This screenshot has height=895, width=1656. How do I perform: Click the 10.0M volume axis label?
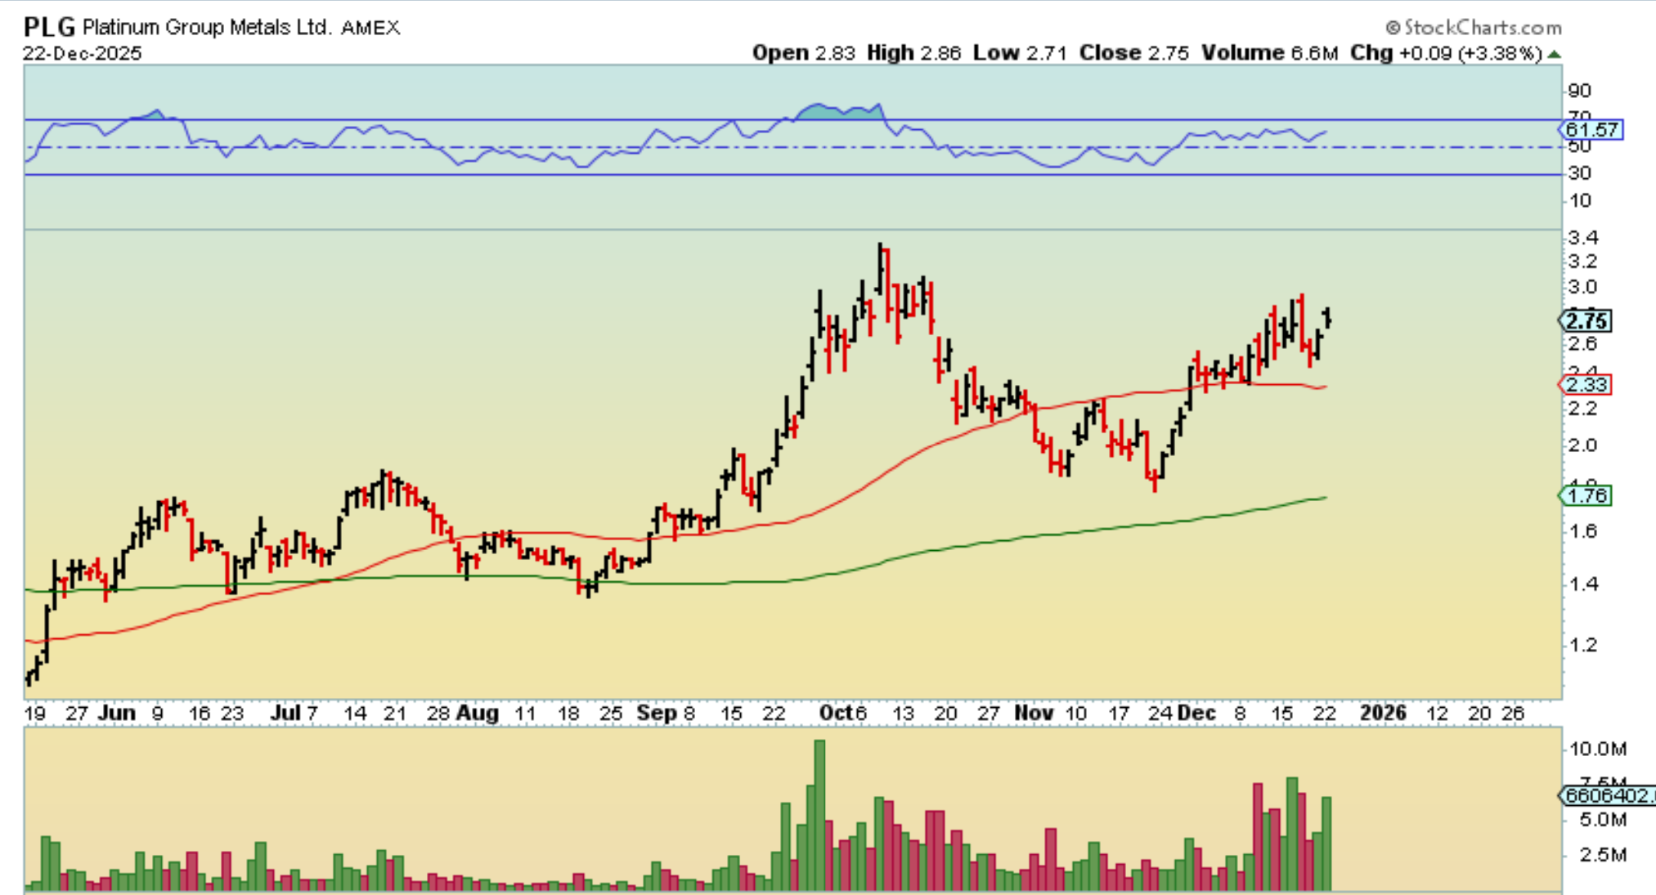coord(1598,749)
